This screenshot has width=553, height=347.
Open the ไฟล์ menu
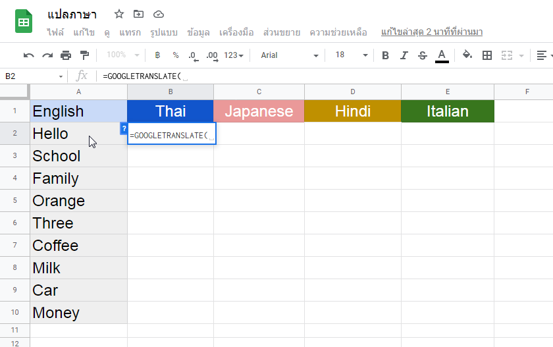[55, 32]
